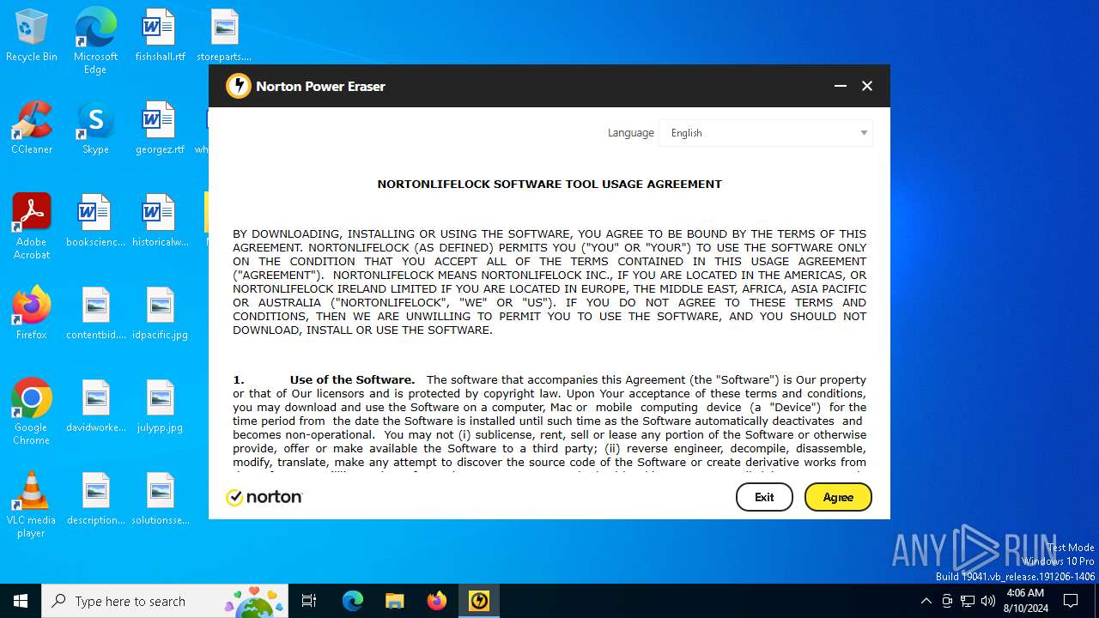Open Task View from taskbar
This screenshot has height=618, width=1099.
pos(309,601)
